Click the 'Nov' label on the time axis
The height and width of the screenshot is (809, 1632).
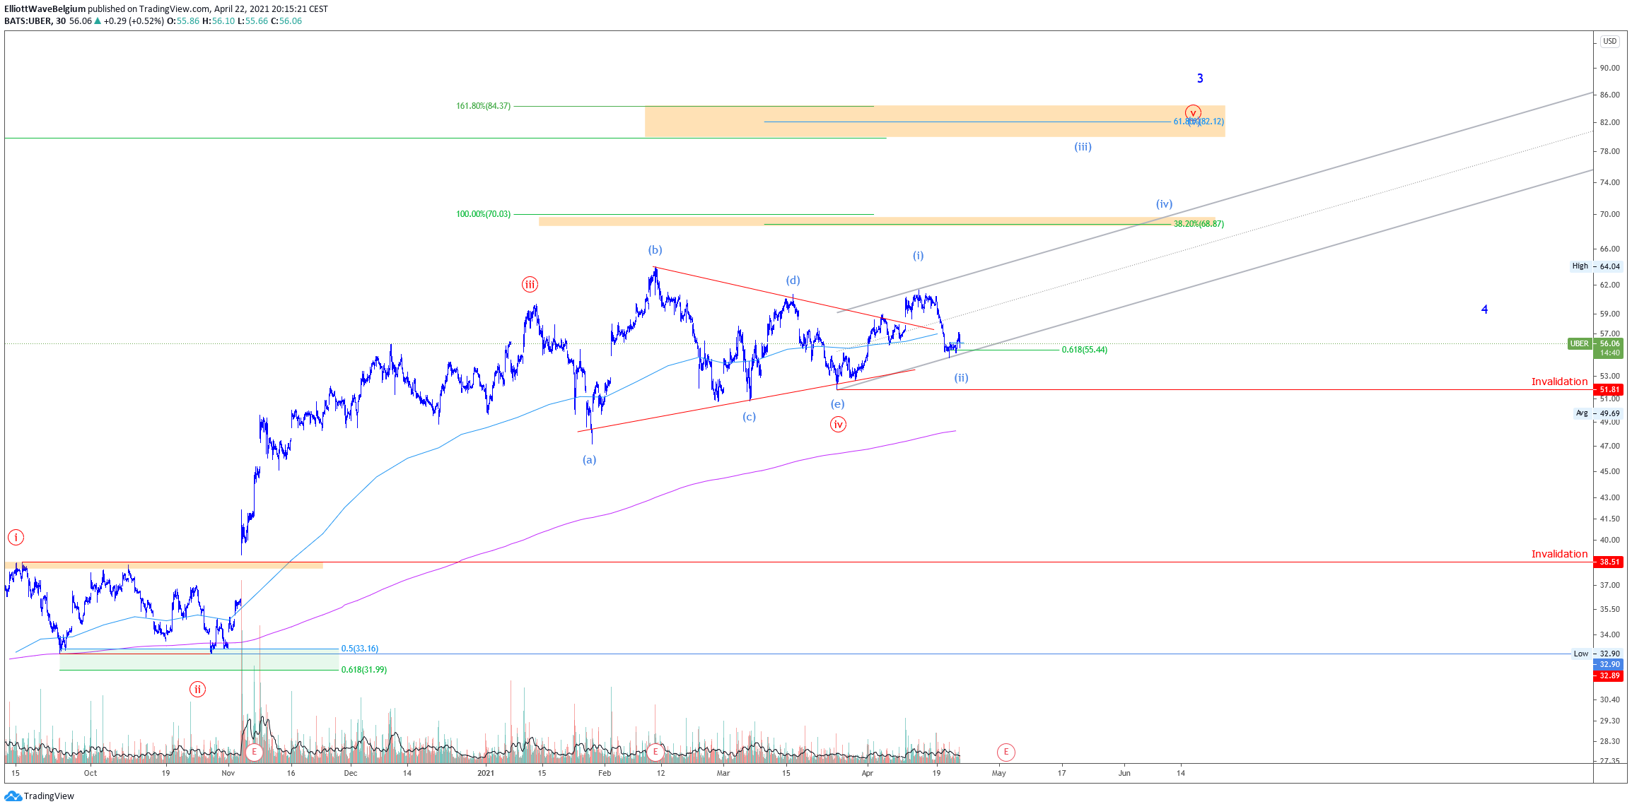click(228, 773)
